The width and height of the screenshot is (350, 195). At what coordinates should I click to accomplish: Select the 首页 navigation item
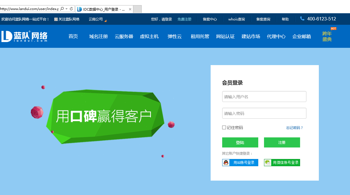(73, 36)
